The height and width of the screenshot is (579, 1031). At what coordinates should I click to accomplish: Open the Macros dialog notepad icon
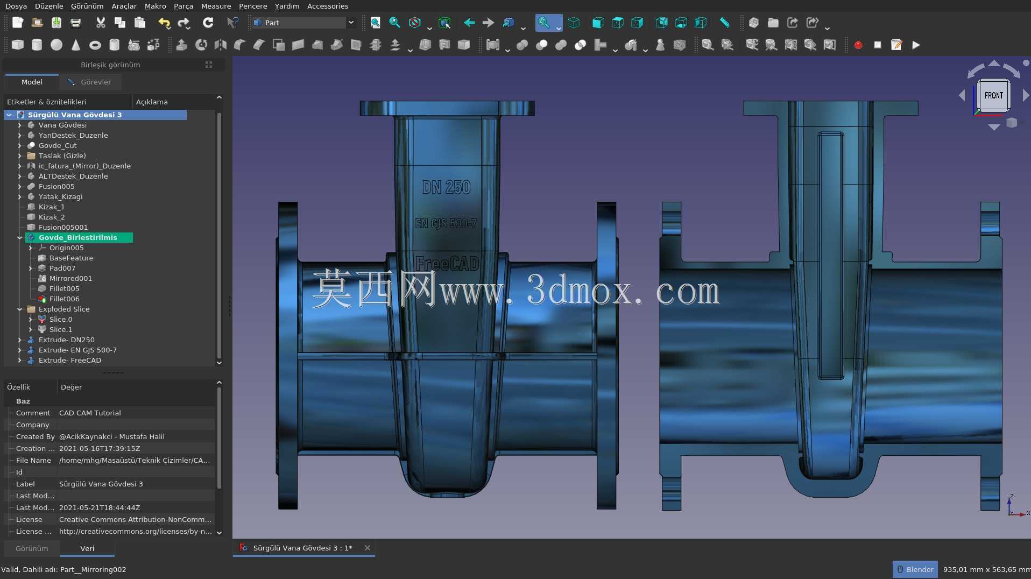coord(897,45)
